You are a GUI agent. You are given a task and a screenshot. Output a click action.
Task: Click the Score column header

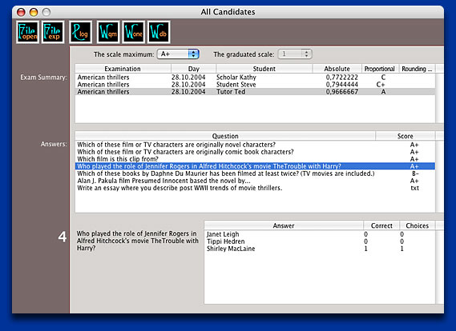tap(405, 136)
